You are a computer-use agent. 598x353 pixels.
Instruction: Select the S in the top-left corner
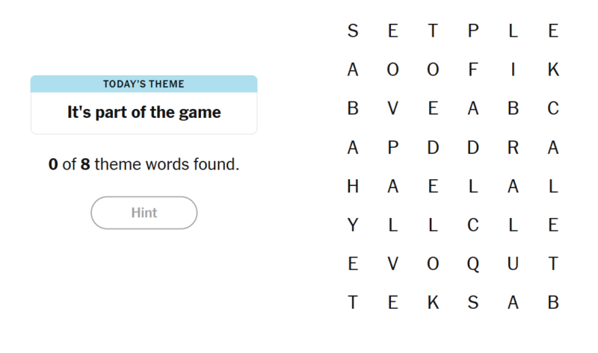click(353, 31)
